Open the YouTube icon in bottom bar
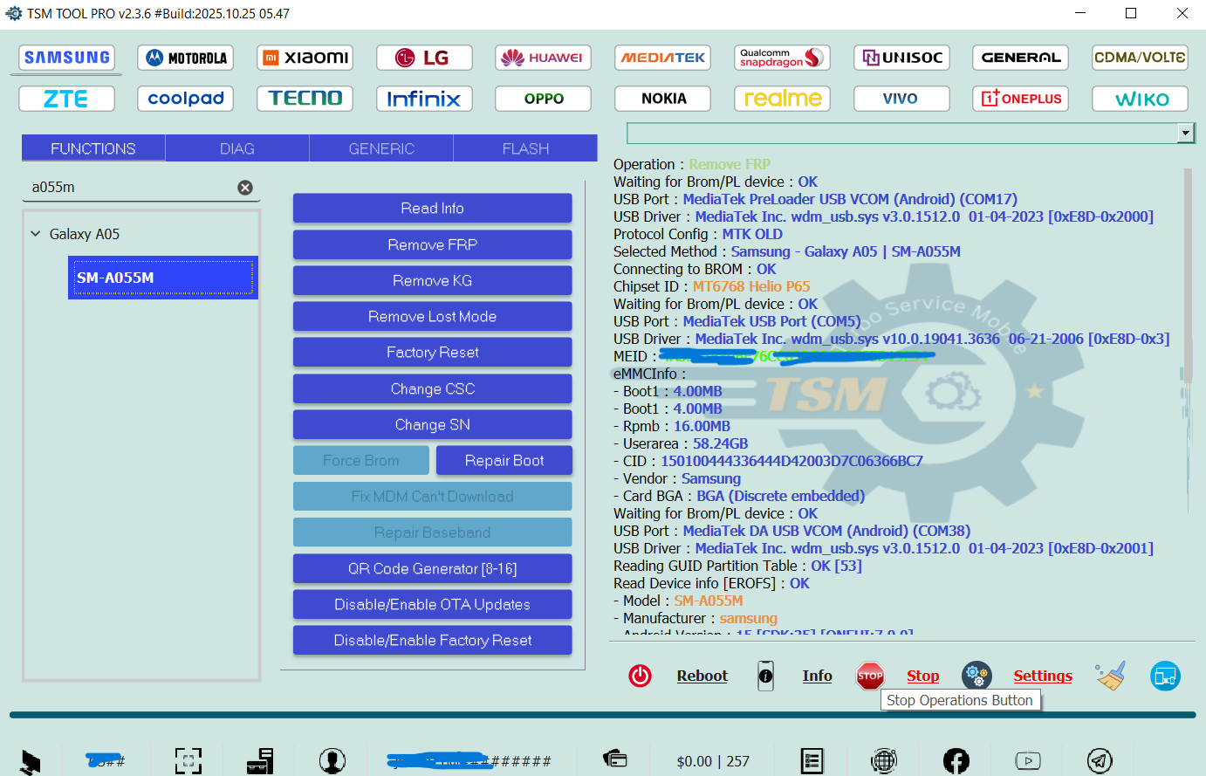The width and height of the screenshot is (1206, 776). [x=1028, y=761]
